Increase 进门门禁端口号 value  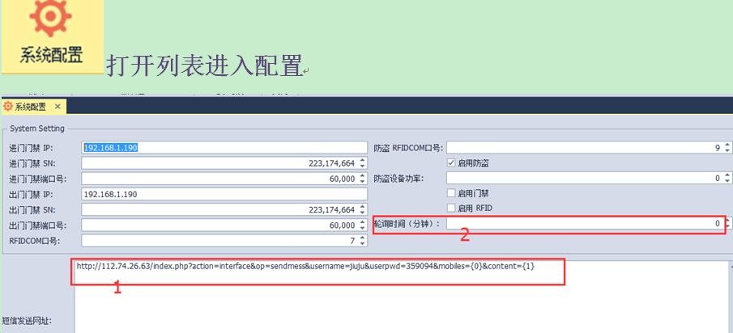point(363,176)
